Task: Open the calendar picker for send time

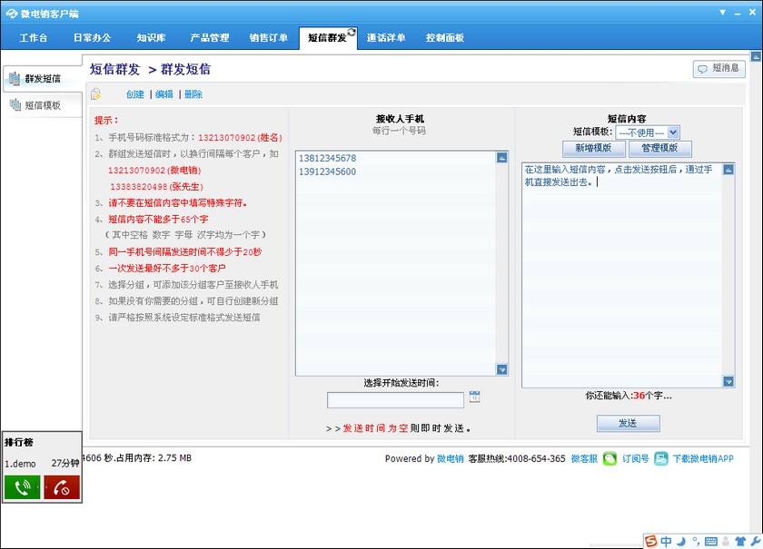Action: (x=474, y=397)
